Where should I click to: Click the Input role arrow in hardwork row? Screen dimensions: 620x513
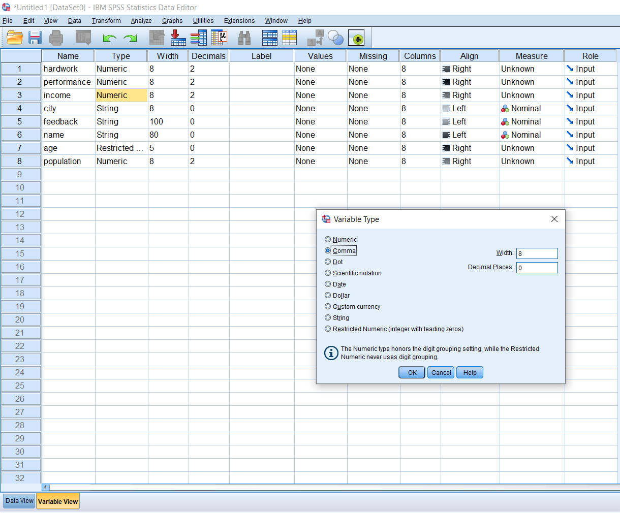click(x=570, y=69)
